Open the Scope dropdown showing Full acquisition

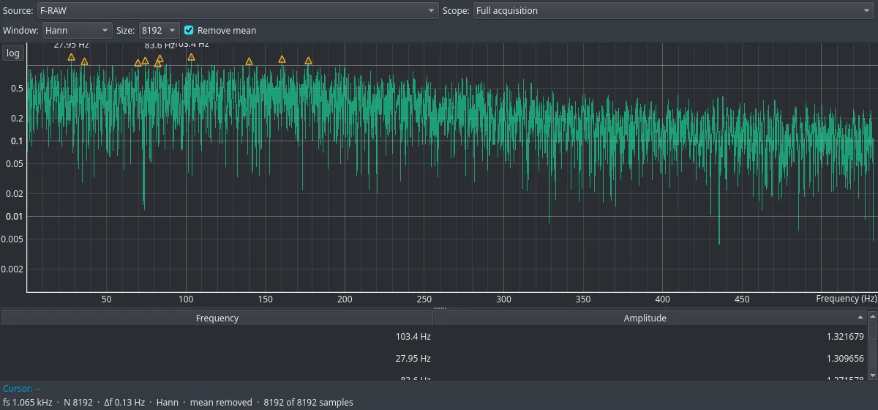672,11
